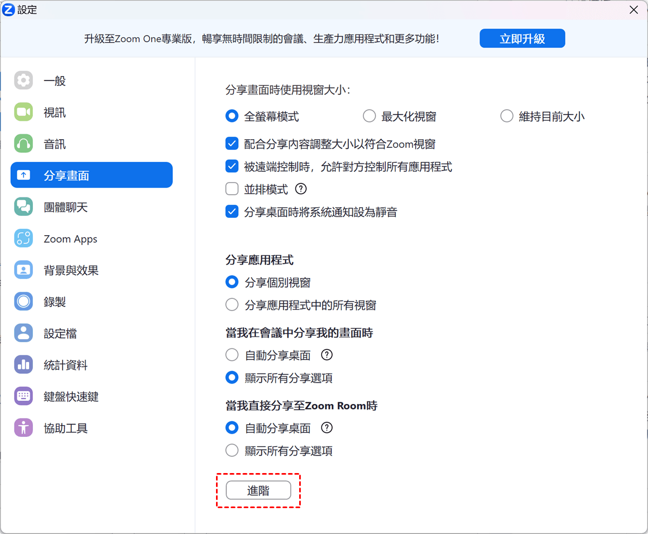This screenshot has width=648, height=534.
Task: Open the 一般 settings tab
Action: (92, 80)
